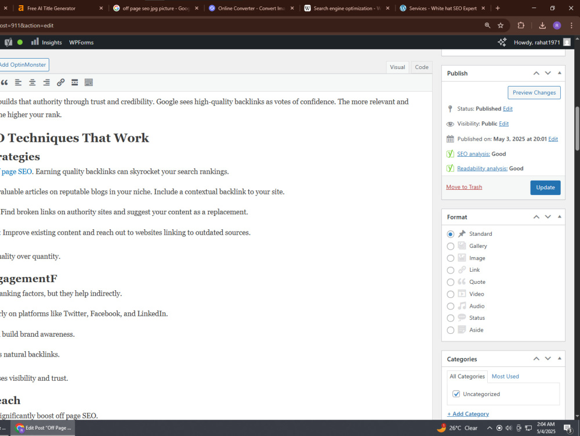
Task: Select the Image post format
Action: 450,258
